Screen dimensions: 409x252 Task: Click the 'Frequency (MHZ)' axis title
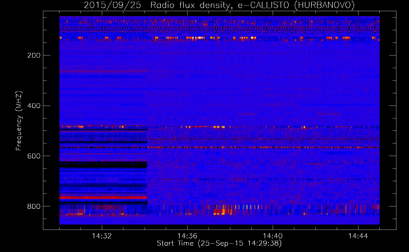(19, 121)
